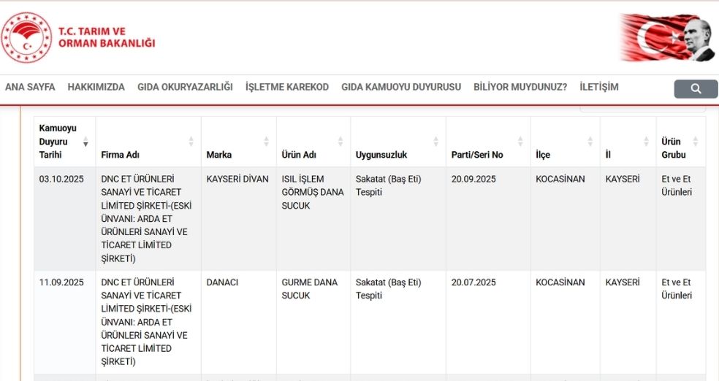Open GIDA OKURYAZARLIĞI section
The image size is (719, 381).
185,87
